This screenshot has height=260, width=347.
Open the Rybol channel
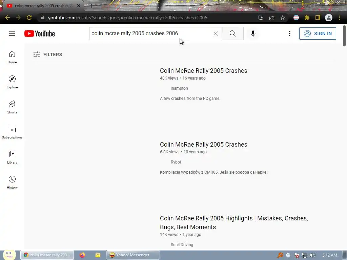(x=176, y=162)
